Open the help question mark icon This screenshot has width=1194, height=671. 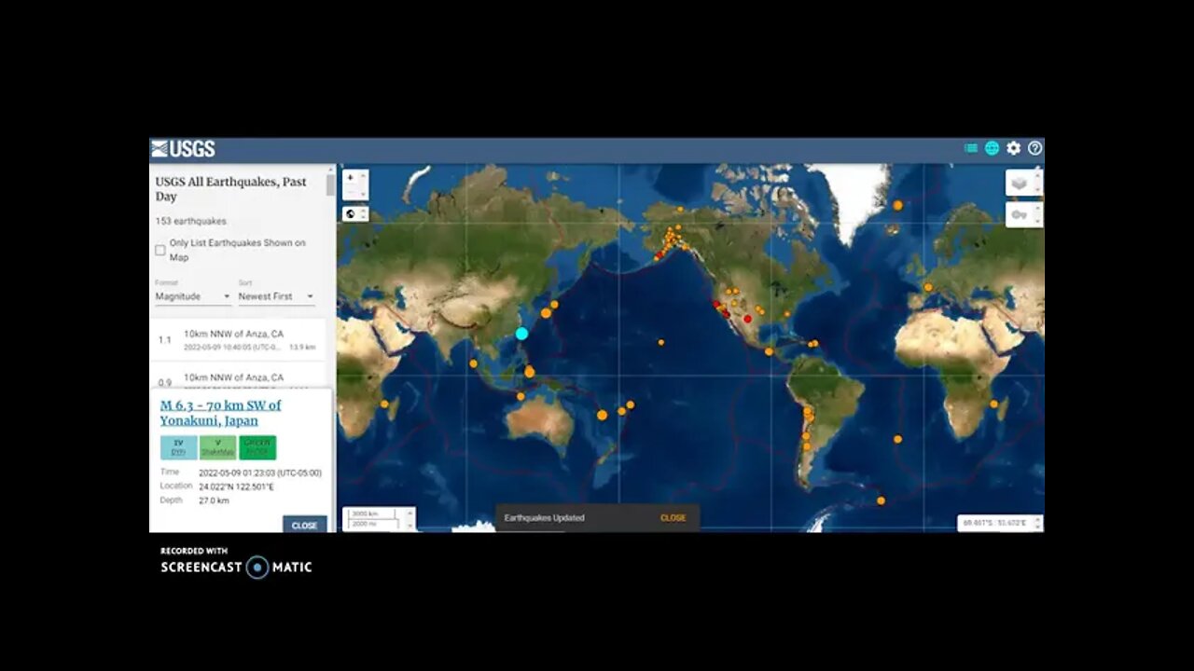point(1034,148)
